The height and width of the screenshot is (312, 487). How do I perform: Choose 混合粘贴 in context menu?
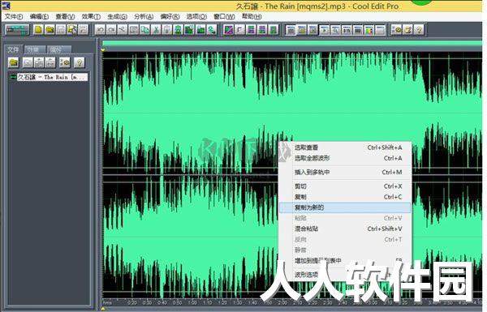point(346,229)
